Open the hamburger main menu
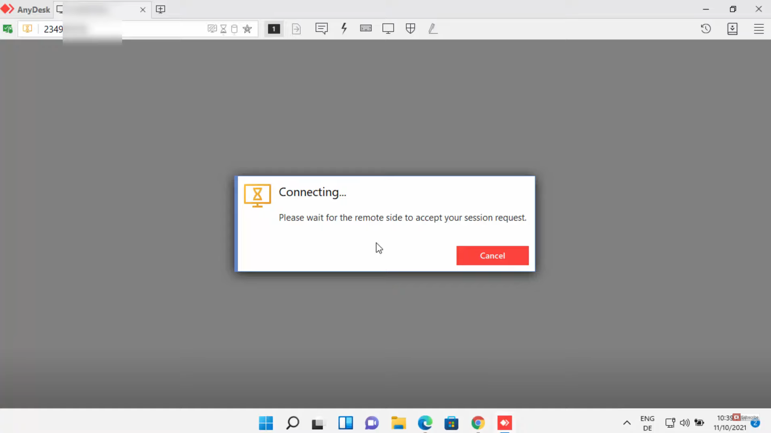 click(759, 29)
